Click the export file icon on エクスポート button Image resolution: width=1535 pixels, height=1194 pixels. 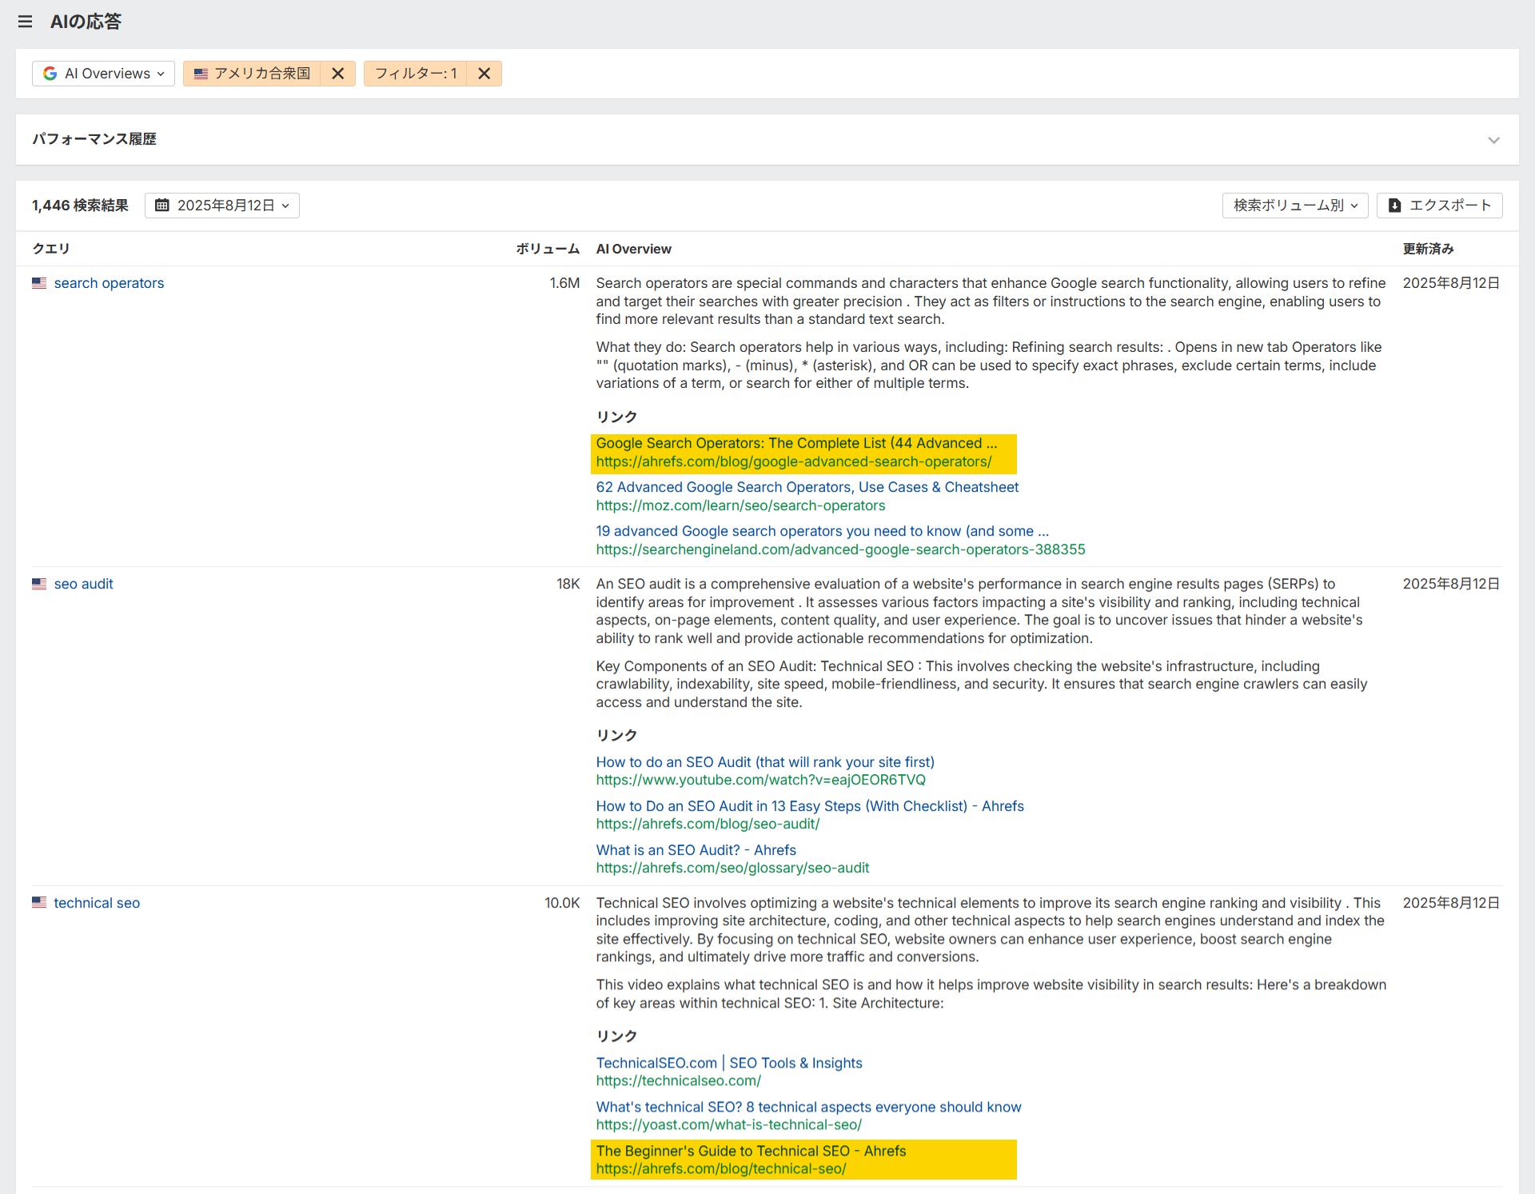coord(1395,205)
